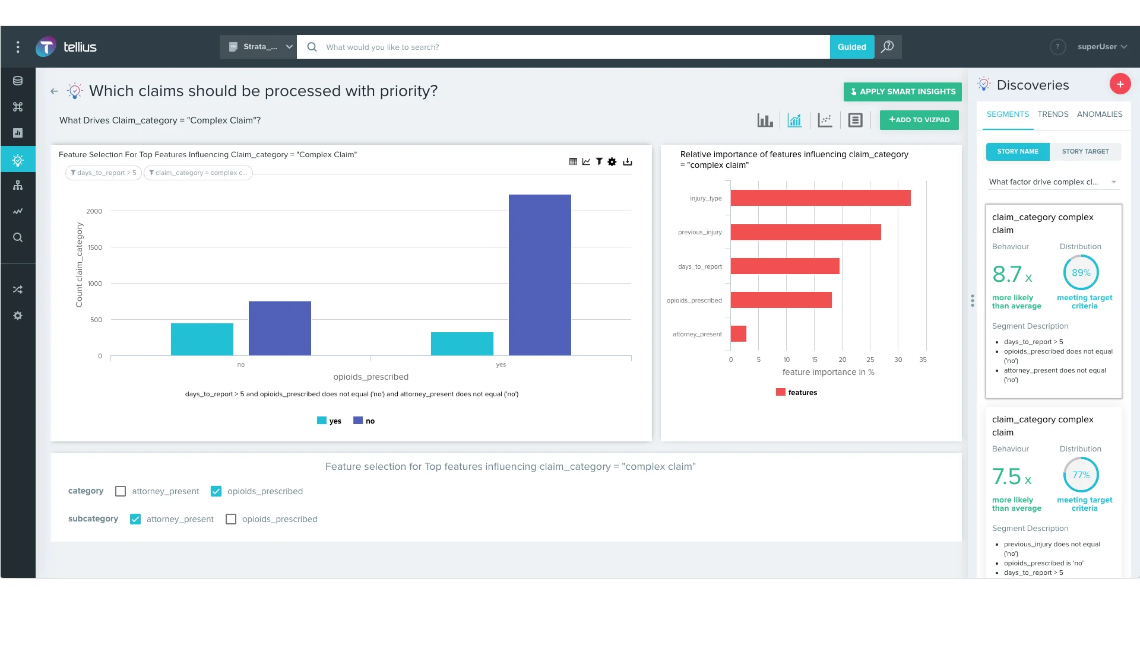Toggle the 'no' legend swatch
This screenshot has width=1140, height=649.
pyautogui.click(x=358, y=421)
